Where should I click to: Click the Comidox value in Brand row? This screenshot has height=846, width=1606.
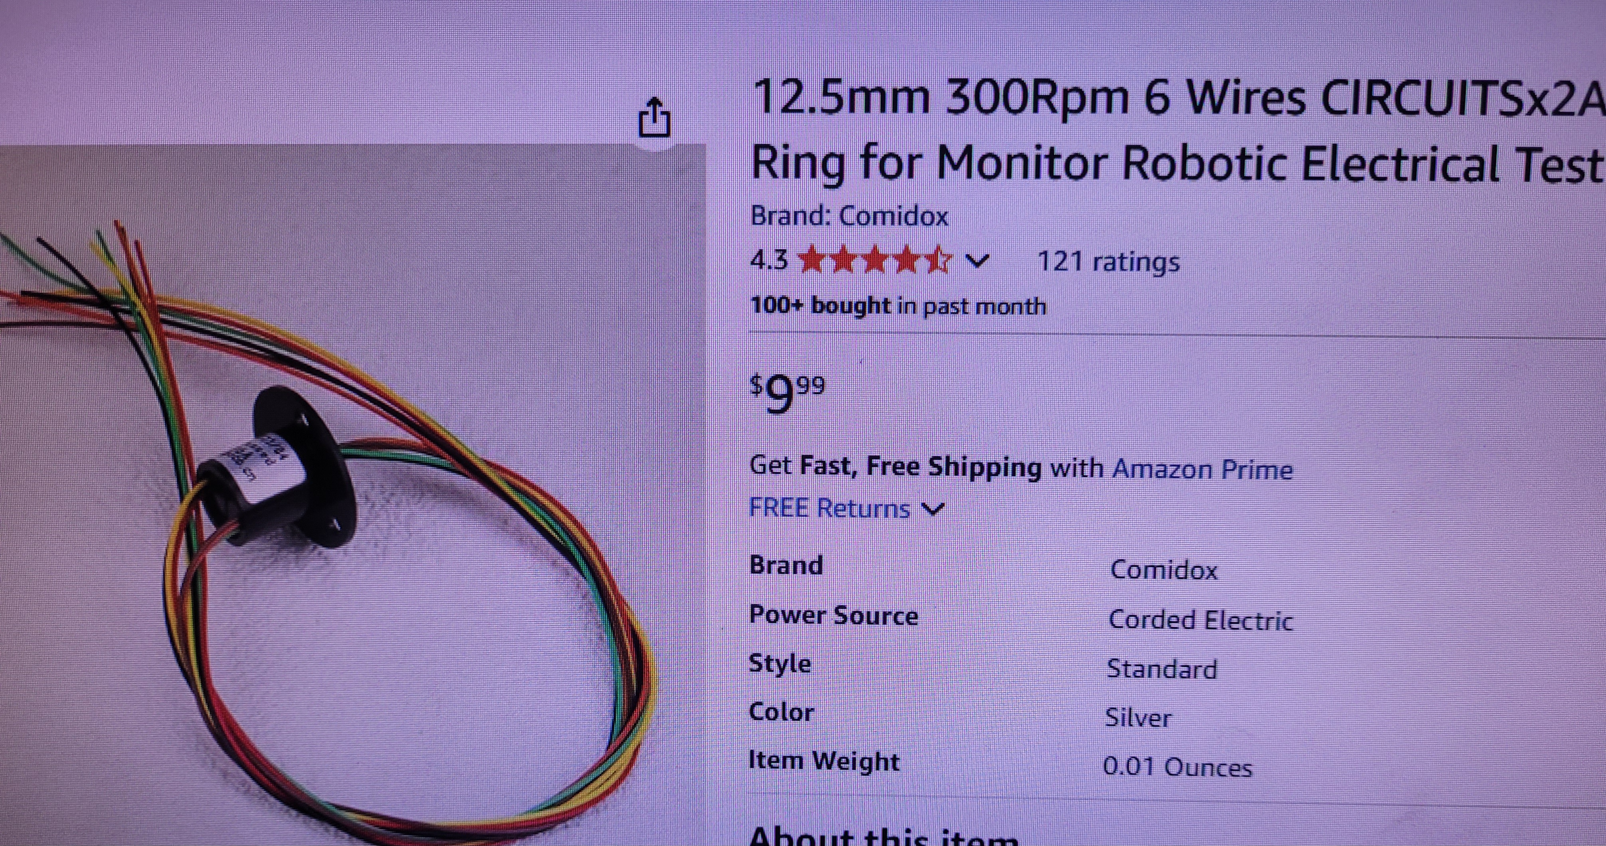coord(1163,570)
